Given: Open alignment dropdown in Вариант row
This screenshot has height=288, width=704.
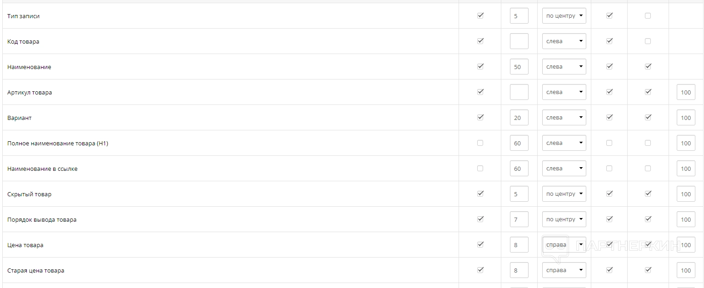Looking at the screenshot, I should pyautogui.click(x=564, y=118).
